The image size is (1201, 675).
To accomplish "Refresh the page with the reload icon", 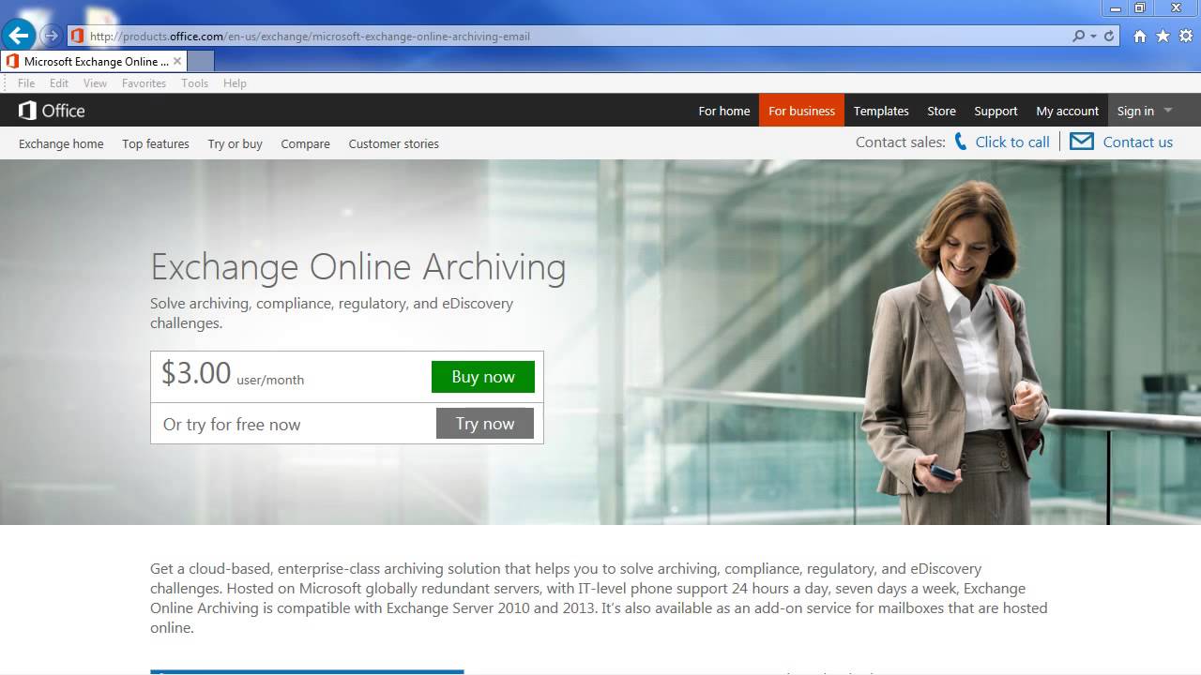I will click(x=1109, y=36).
